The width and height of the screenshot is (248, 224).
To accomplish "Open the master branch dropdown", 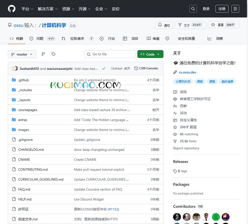I will [22, 54].
